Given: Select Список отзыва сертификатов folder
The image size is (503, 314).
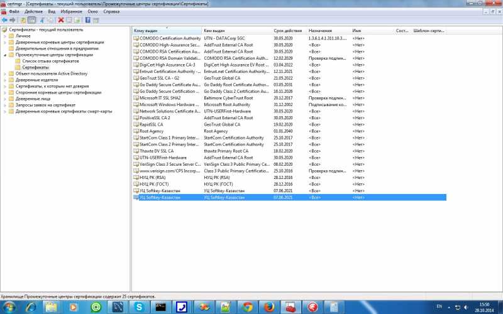Looking at the screenshot, I should click(50, 62).
